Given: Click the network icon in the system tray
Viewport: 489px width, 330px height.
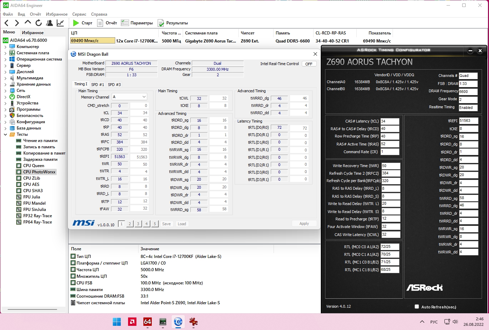Looking at the screenshot, I should point(447,322).
